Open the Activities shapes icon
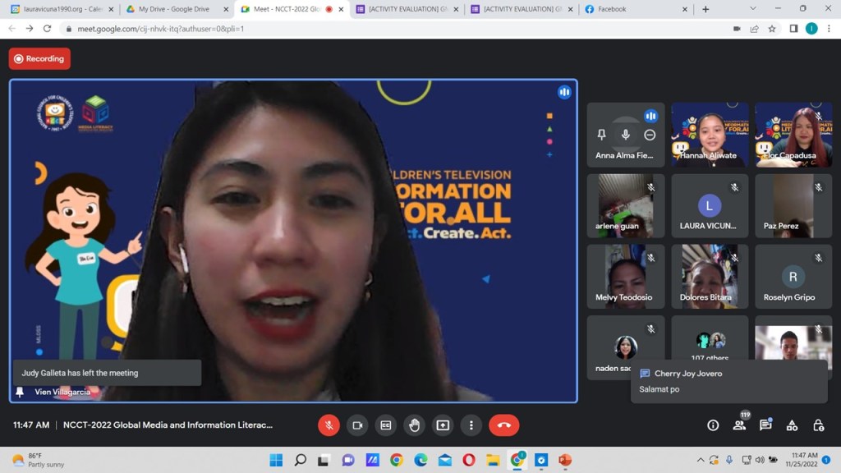The image size is (841, 473). tap(792, 425)
